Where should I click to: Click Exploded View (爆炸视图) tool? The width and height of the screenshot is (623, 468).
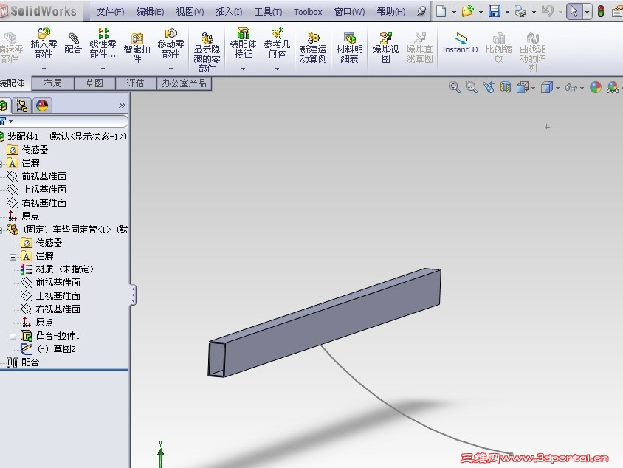[x=385, y=48]
